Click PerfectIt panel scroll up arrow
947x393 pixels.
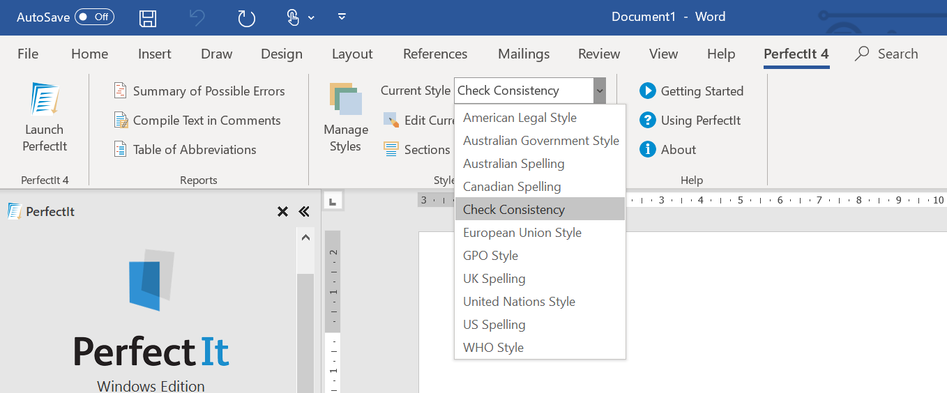[305, 238]
